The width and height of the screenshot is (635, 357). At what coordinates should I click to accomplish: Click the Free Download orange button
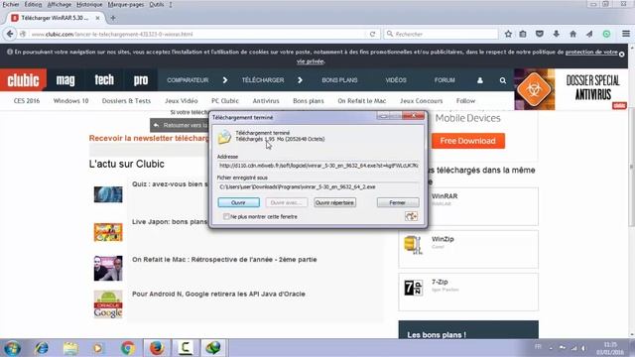tap(467, 141)
